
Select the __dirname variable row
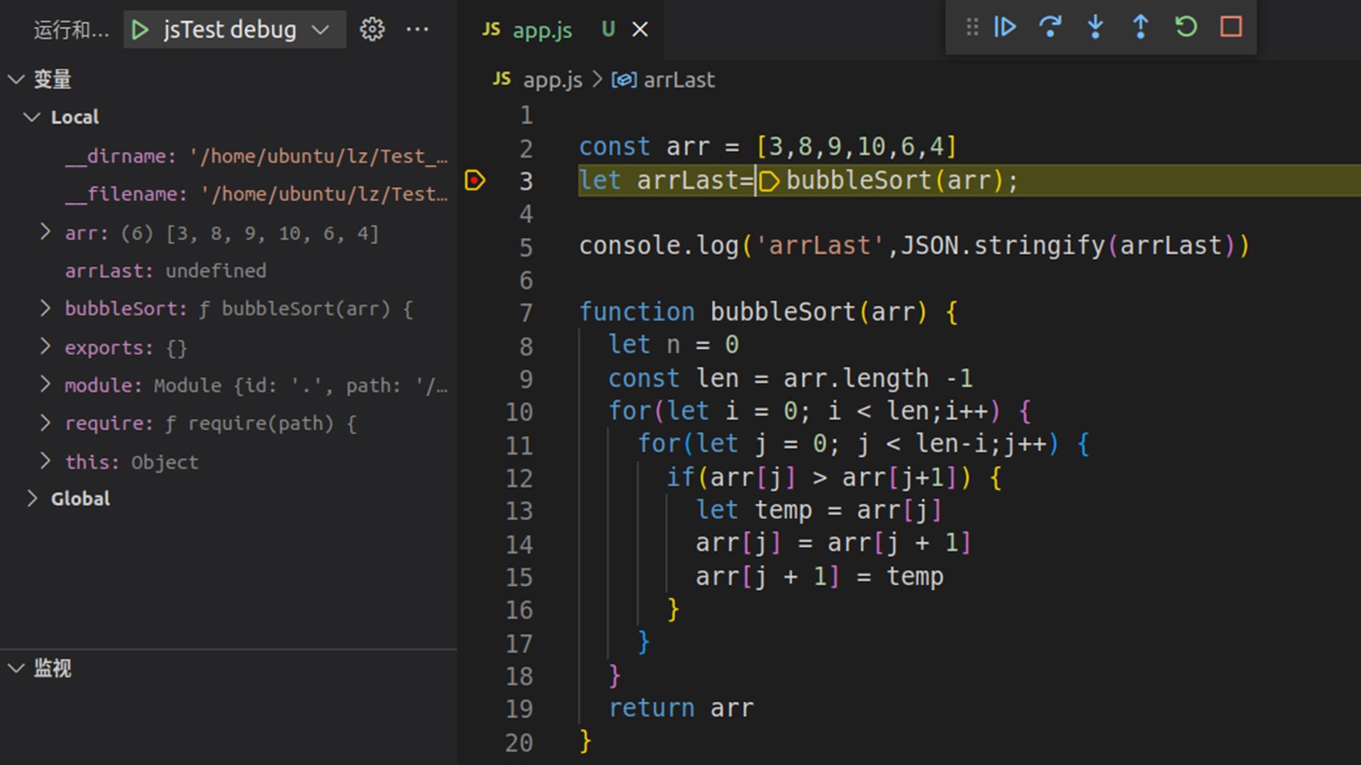pos(229,156)
